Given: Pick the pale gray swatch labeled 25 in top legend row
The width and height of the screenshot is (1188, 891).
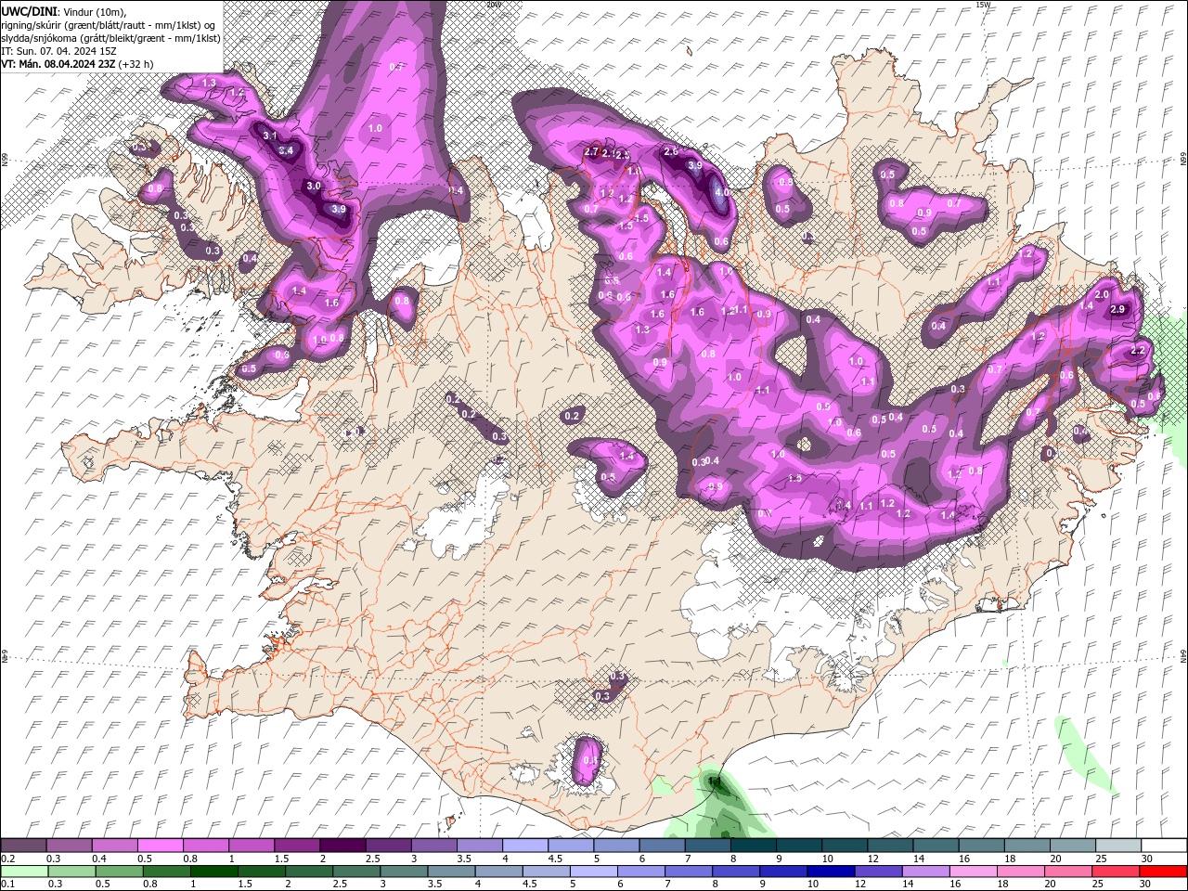Looking at the screenshot, I should point(1117,846).
